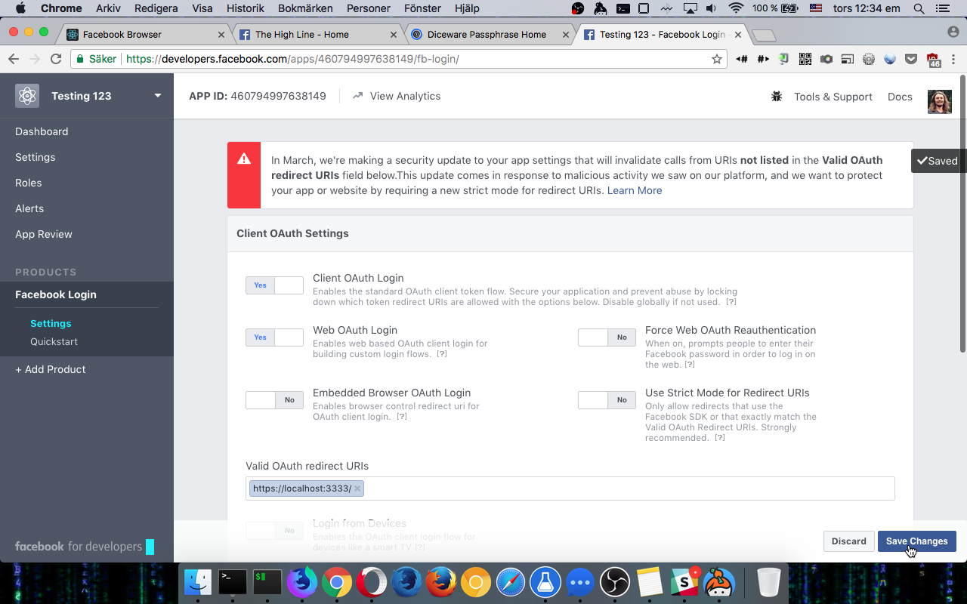Open Chrome three-dot menu
This screenshot has height=604, width=967.
954,59
